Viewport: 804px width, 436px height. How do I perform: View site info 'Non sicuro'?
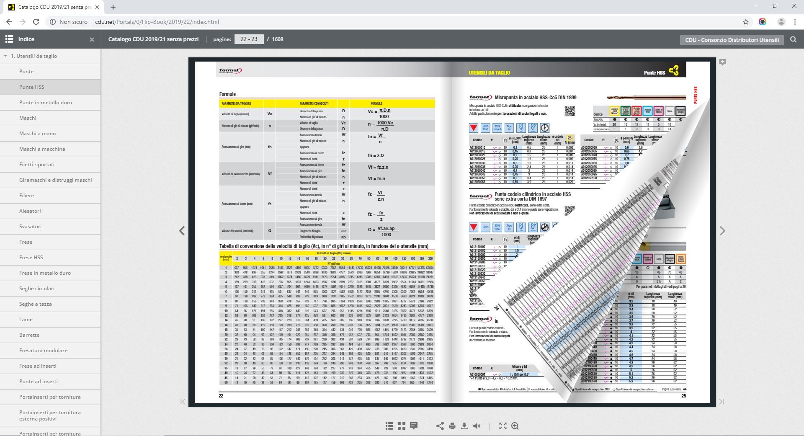pyautogui.click(x=69, y=22)
